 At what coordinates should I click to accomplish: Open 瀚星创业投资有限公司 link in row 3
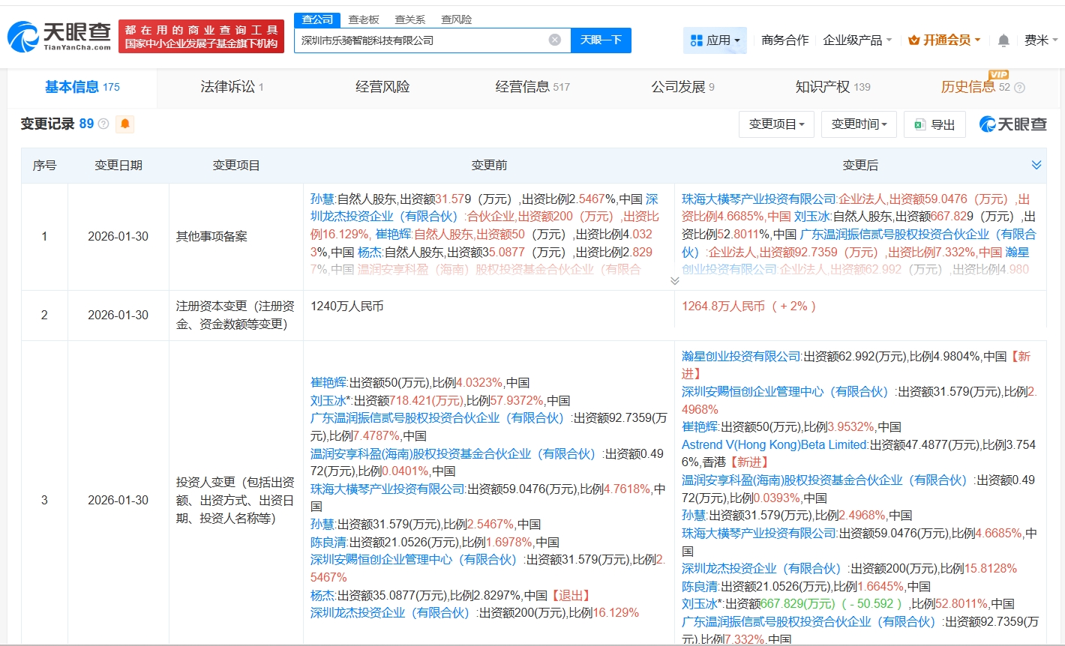pyautogui.click(x=741, y=357)
